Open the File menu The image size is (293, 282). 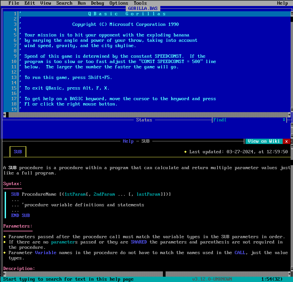click(14, 3)
